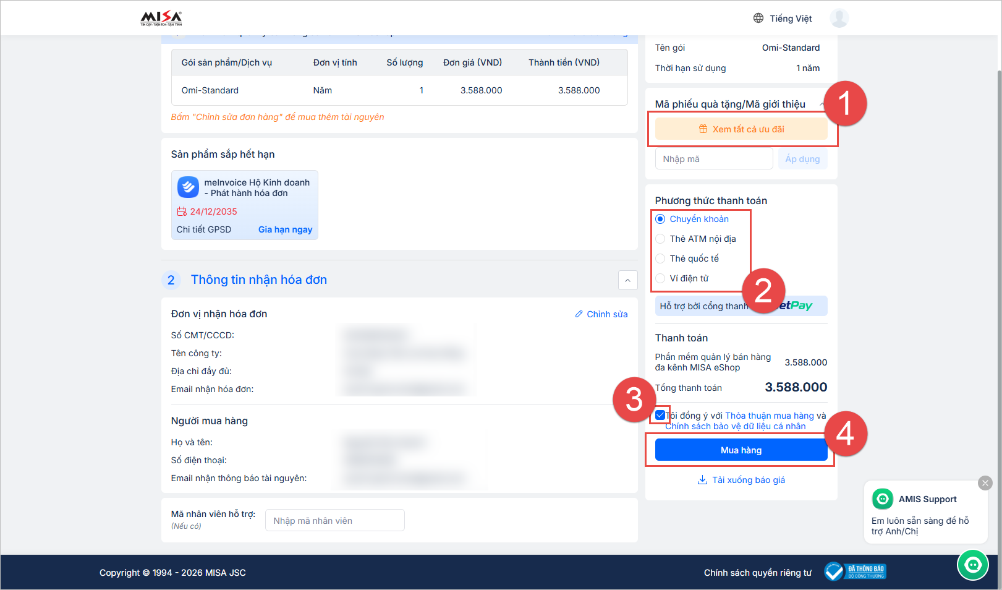Focus the Nhập mã voucher code field
This screenshot has width=1002, height=590.
click(x=714, y=159)
